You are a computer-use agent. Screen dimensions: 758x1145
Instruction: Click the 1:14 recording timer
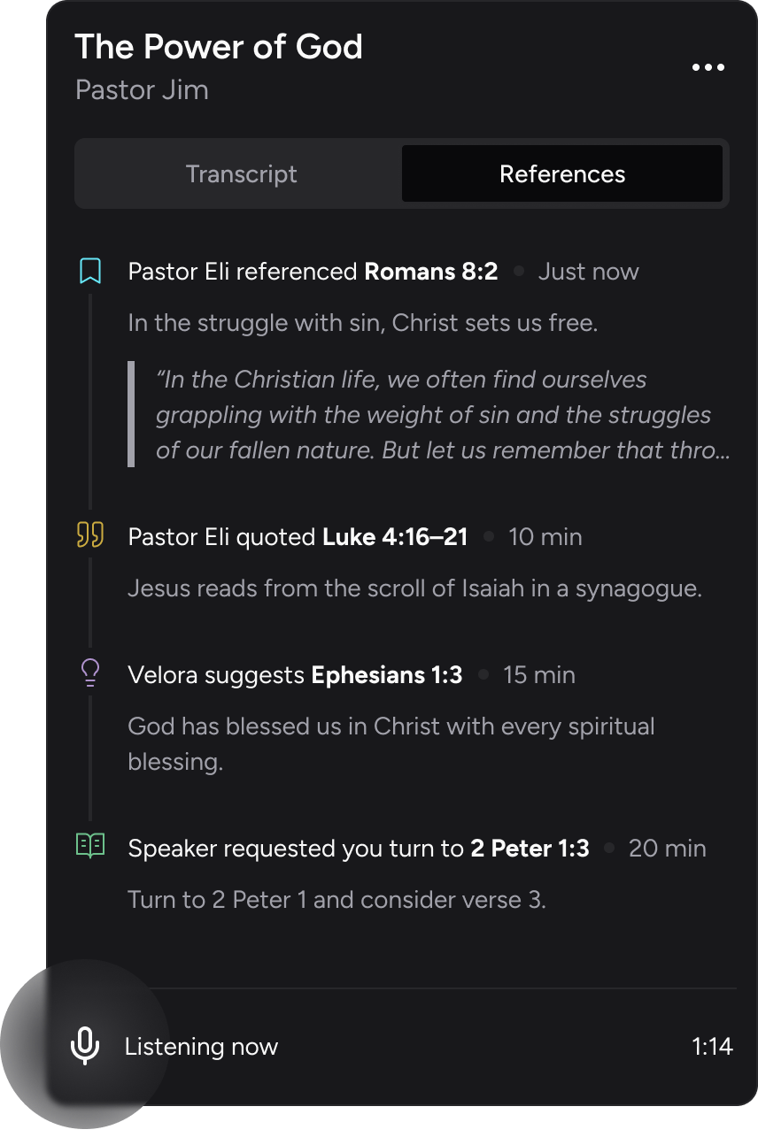[x=712, y=1047]
